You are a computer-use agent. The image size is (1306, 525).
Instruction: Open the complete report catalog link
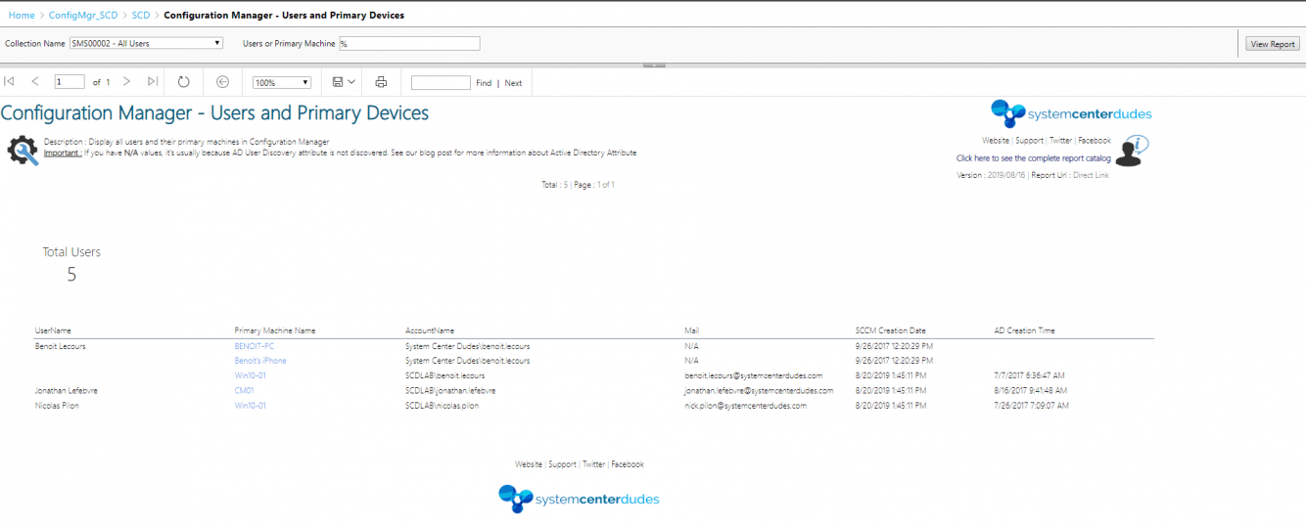(x=1034, y=158)
